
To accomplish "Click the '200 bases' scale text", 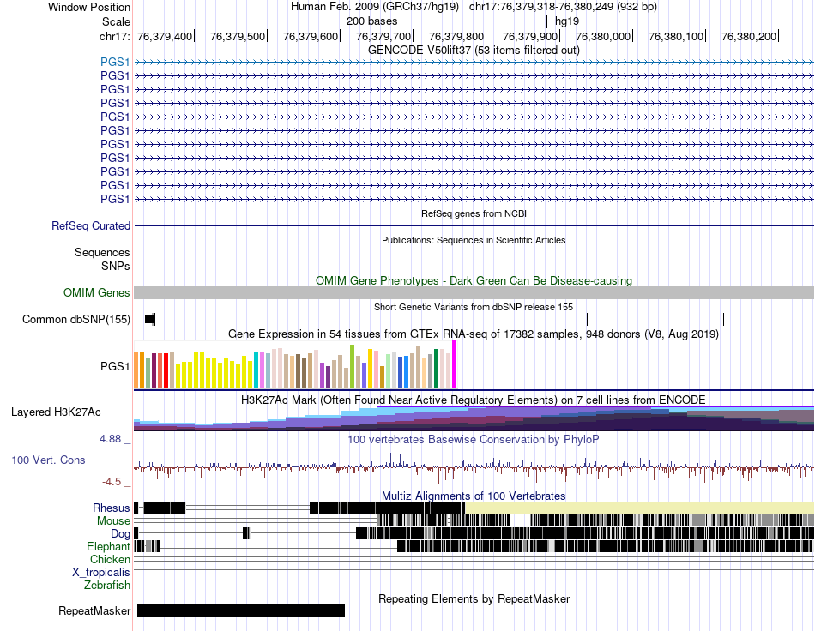I will 371,21.
